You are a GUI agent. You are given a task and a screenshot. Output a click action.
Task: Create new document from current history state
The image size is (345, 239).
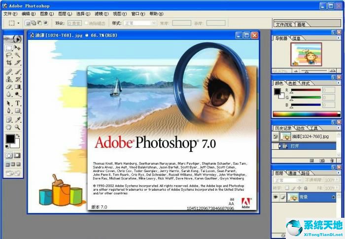pos(312,161)
